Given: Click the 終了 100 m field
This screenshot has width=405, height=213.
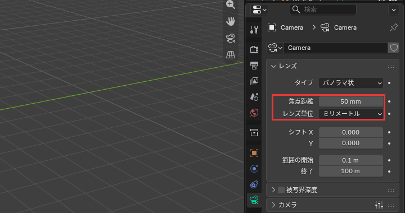Looking at the screenshot, I should [x=351, y=171].
